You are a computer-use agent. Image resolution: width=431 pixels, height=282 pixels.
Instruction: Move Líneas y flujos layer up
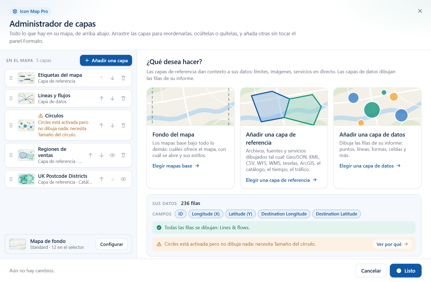pos(102,98)
